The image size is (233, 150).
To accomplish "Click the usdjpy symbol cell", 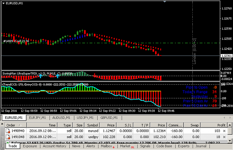I will point(93,137).
